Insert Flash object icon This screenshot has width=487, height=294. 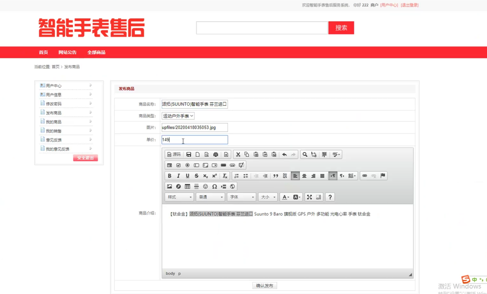[x=178, y=186]
